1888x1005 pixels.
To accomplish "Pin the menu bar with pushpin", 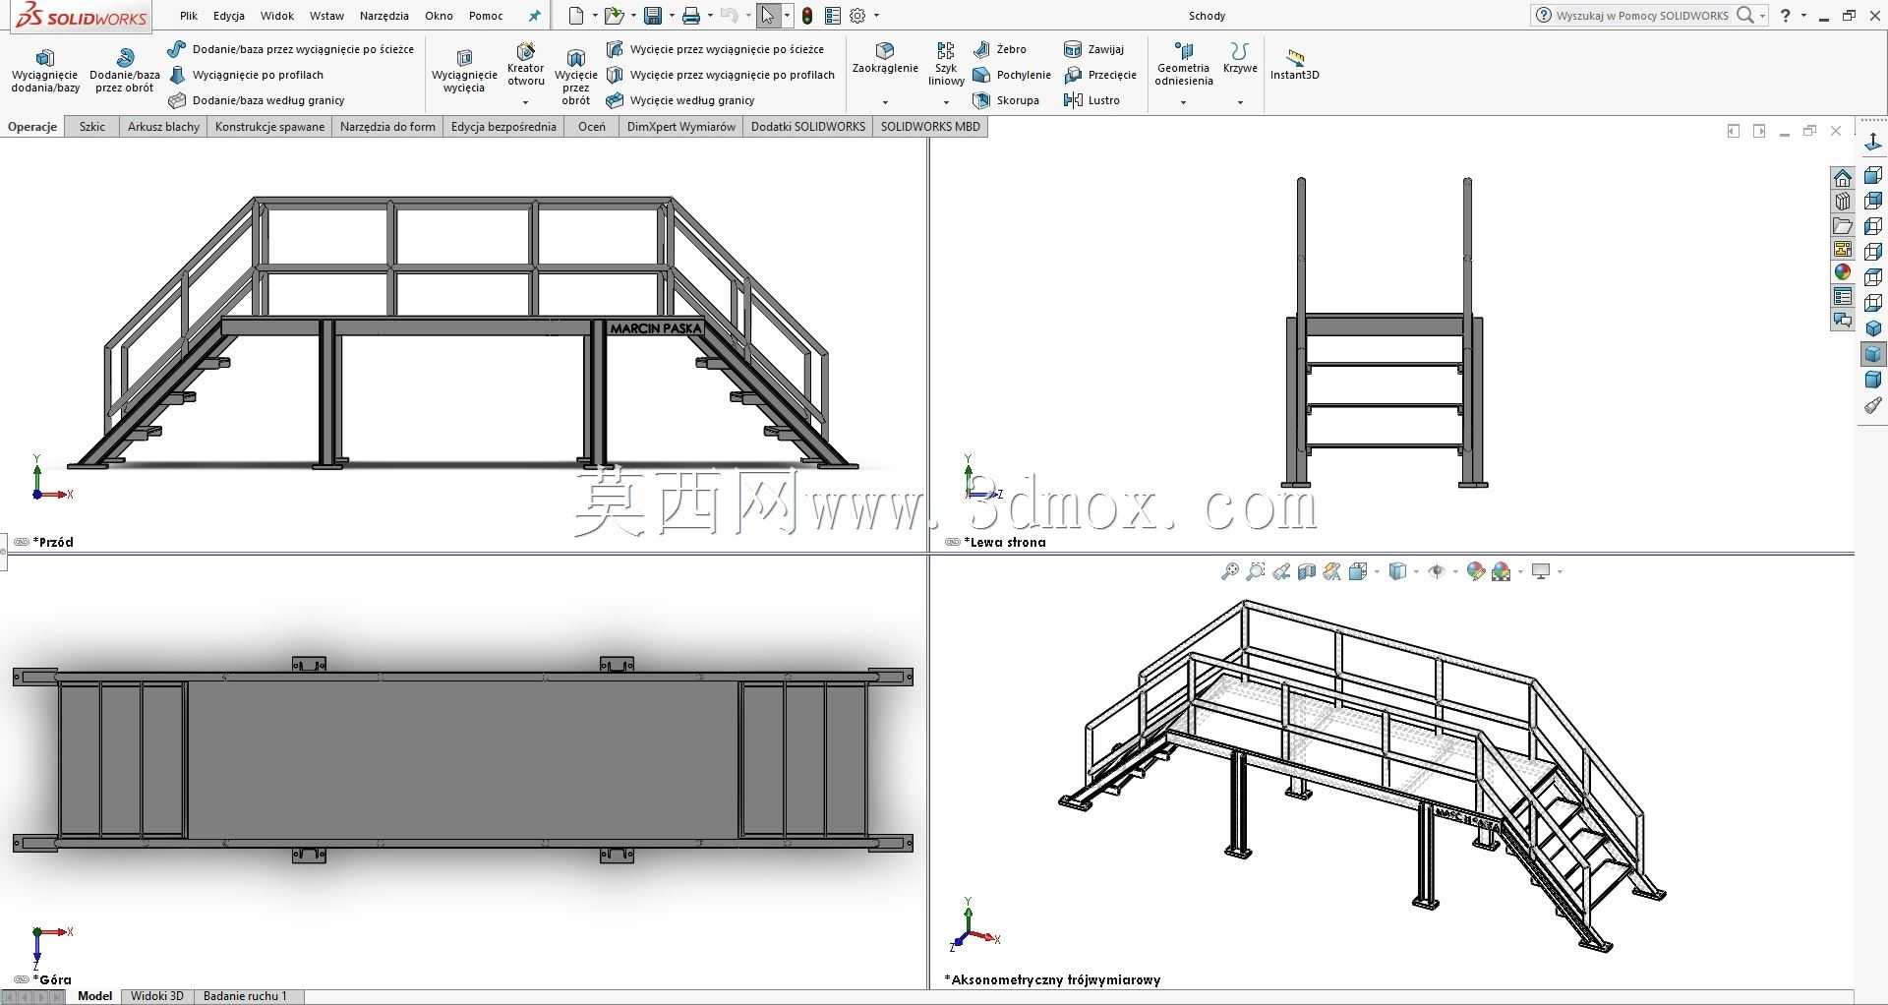I will tap(535, 16).
